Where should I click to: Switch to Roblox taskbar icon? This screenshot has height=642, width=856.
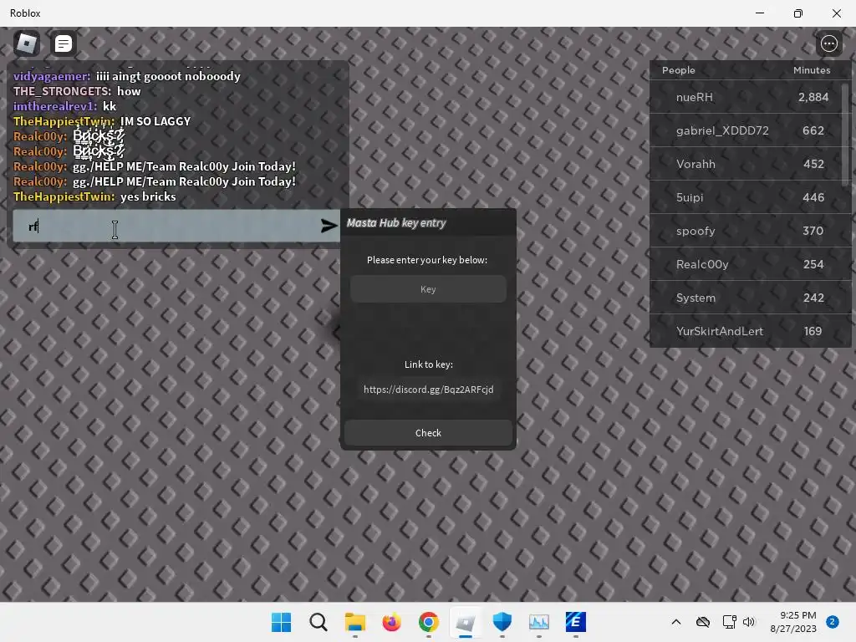pos(465,622)
